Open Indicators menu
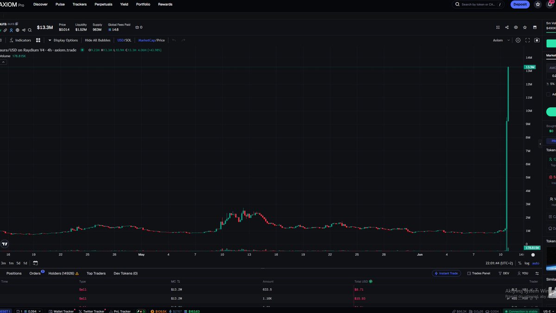Screen dimensions: 556x313 [x=20, y=40]
